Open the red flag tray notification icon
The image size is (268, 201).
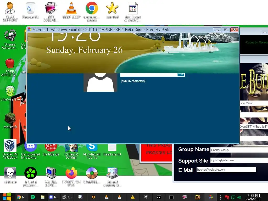(x=227, y=197)
